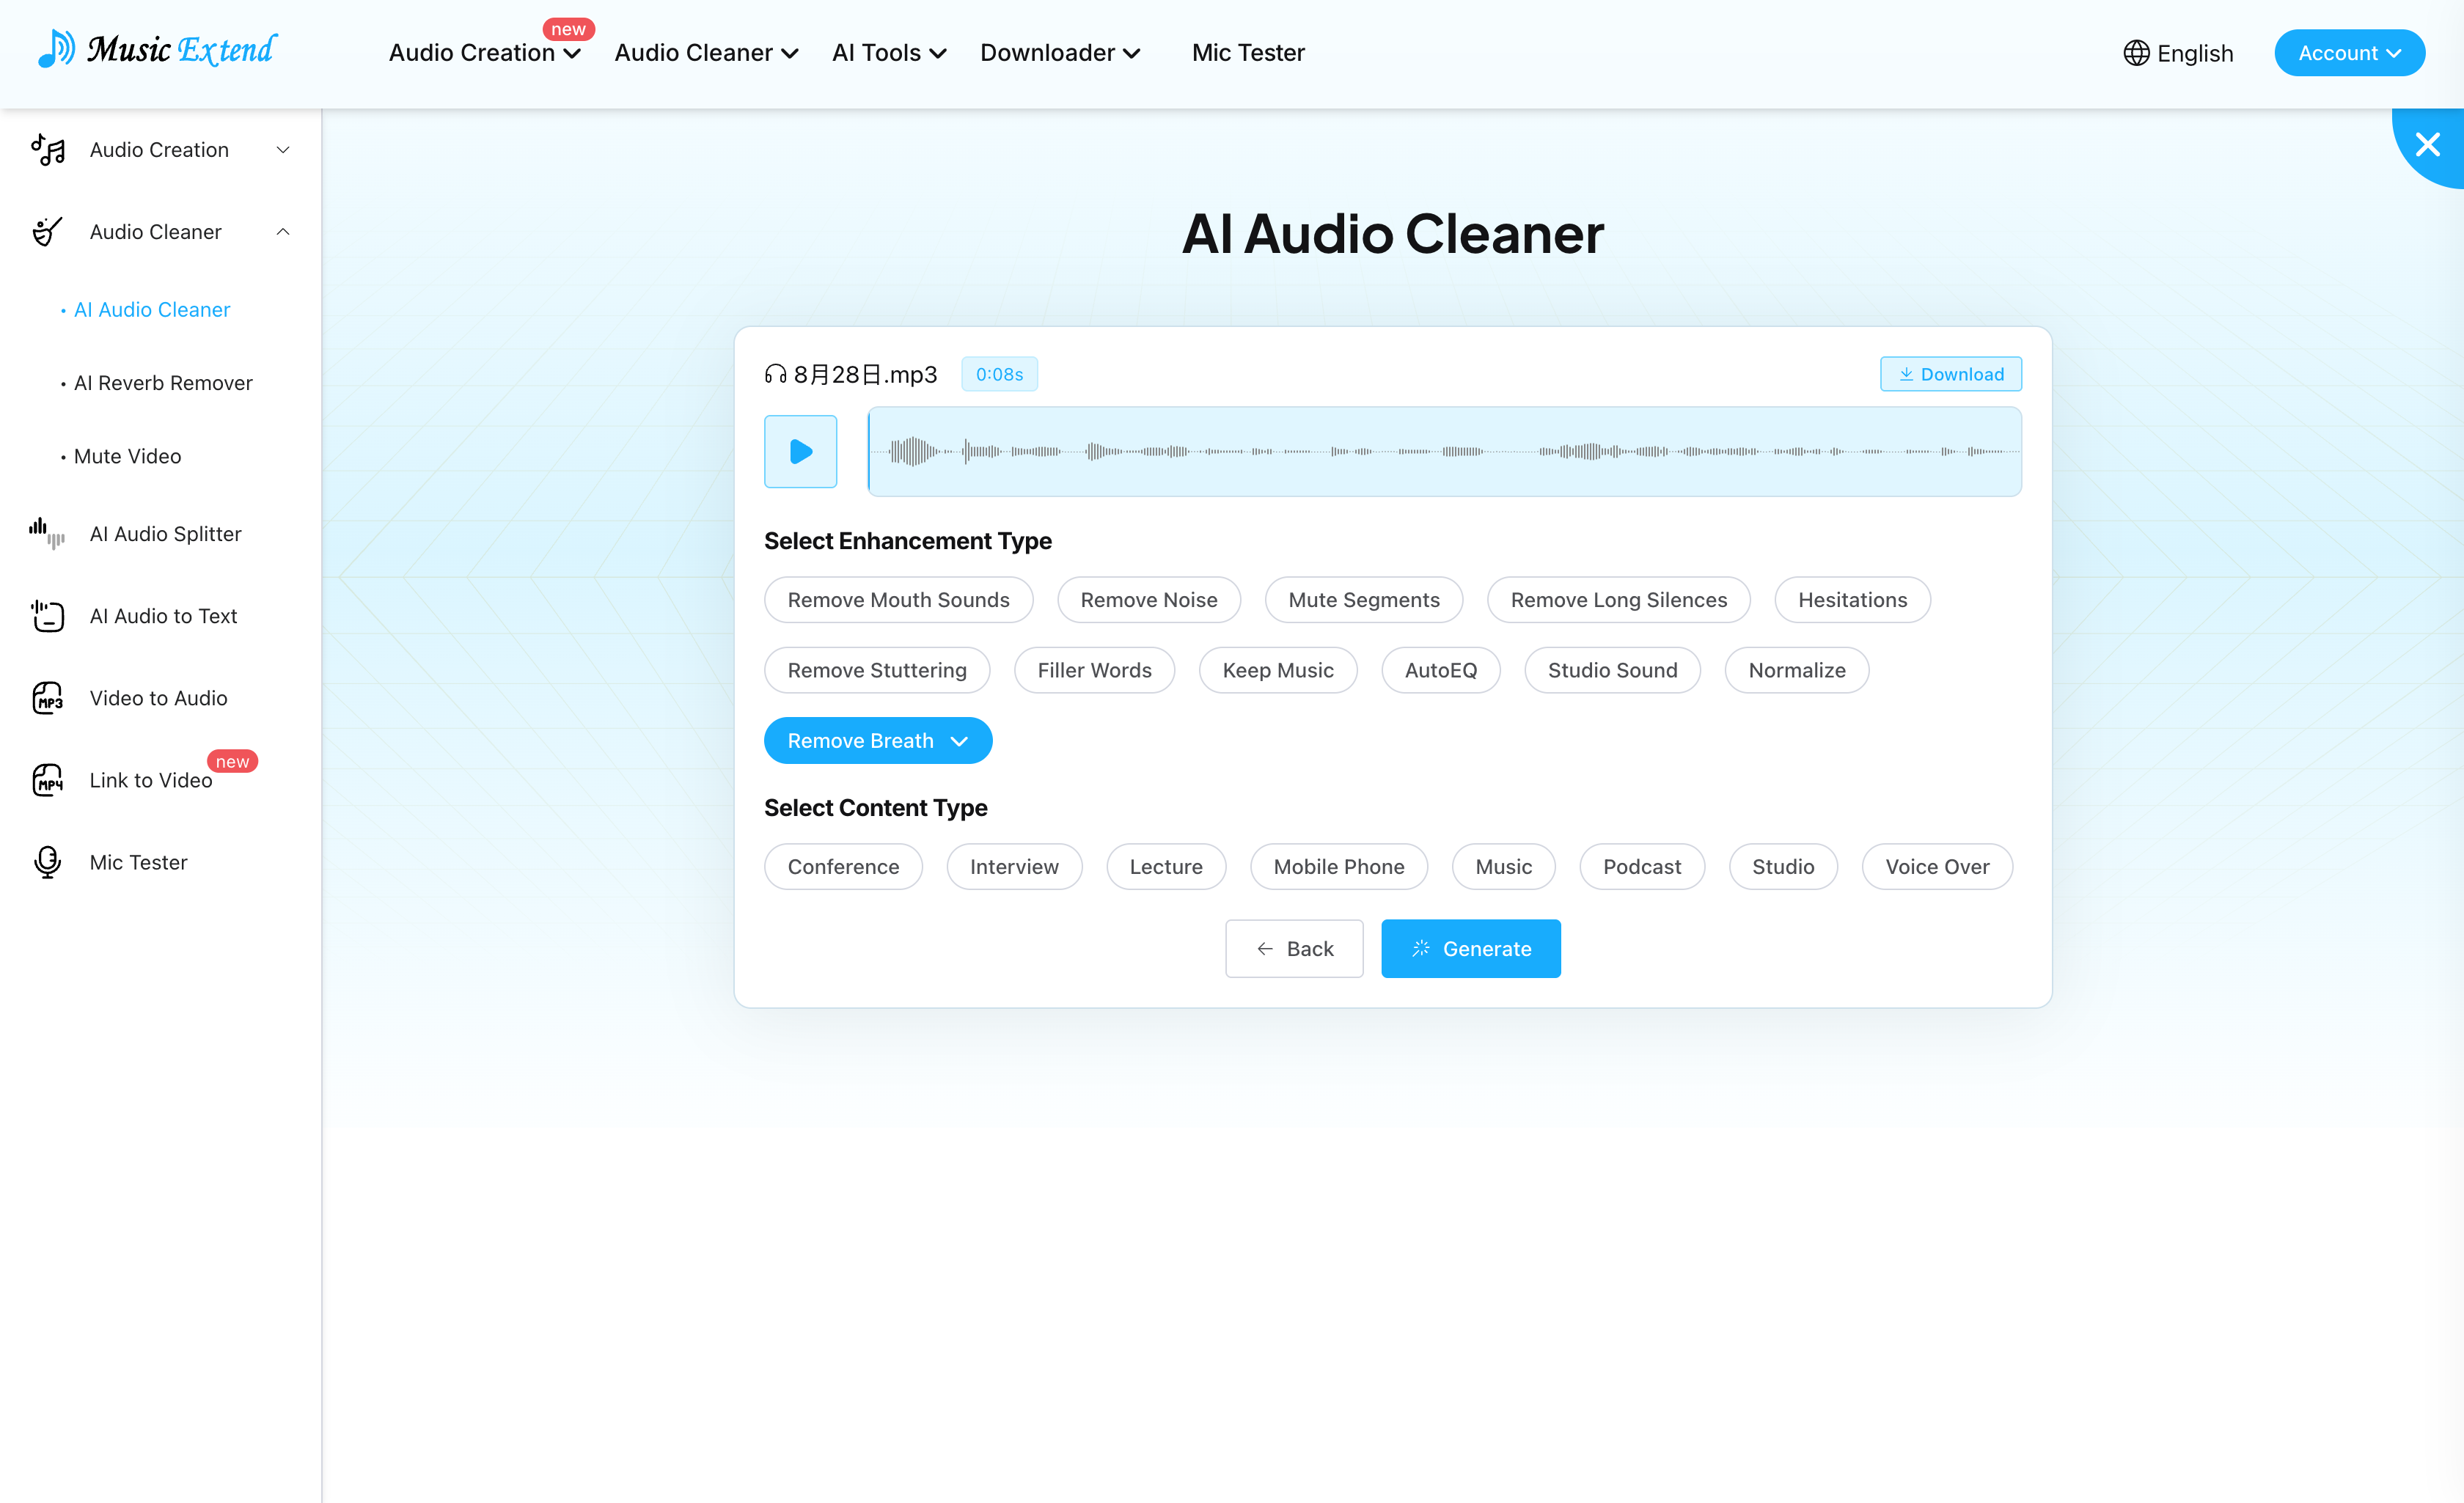Select the Podcast content type

1641,867
